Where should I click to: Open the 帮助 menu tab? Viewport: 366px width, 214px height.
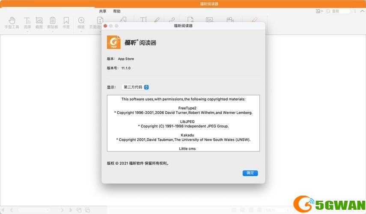(117, 11)
